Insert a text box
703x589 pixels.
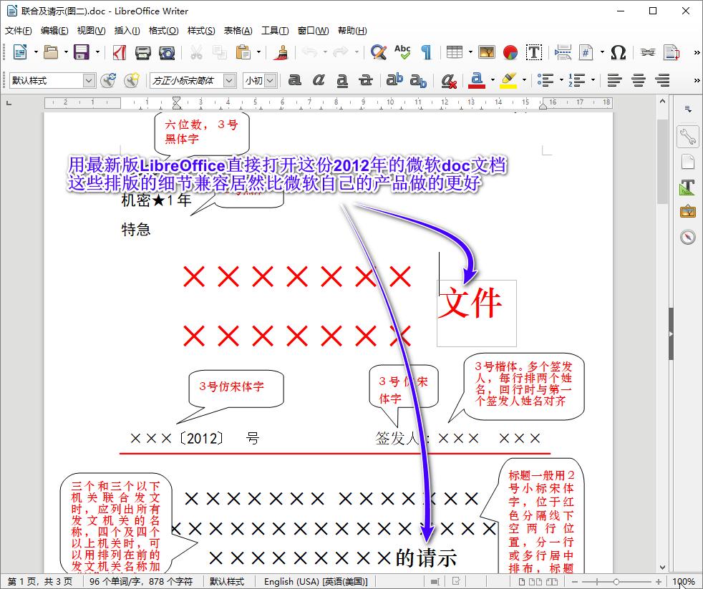click(534, 52)
